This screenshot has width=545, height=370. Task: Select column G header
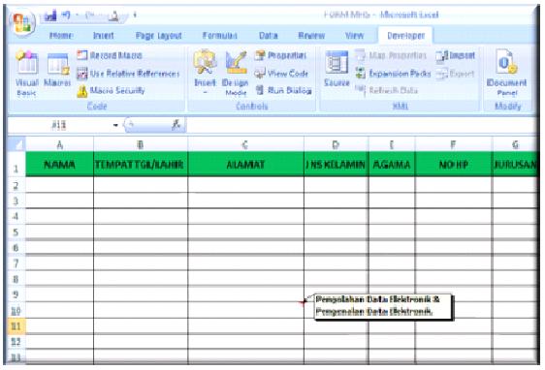(515, 144)
